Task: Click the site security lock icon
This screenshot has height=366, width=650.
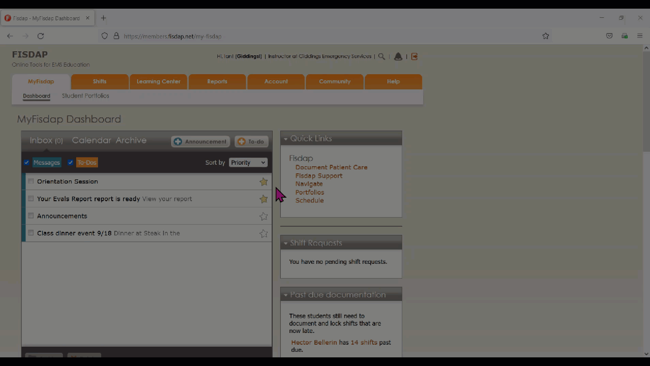Action: (x=116, y=36)
